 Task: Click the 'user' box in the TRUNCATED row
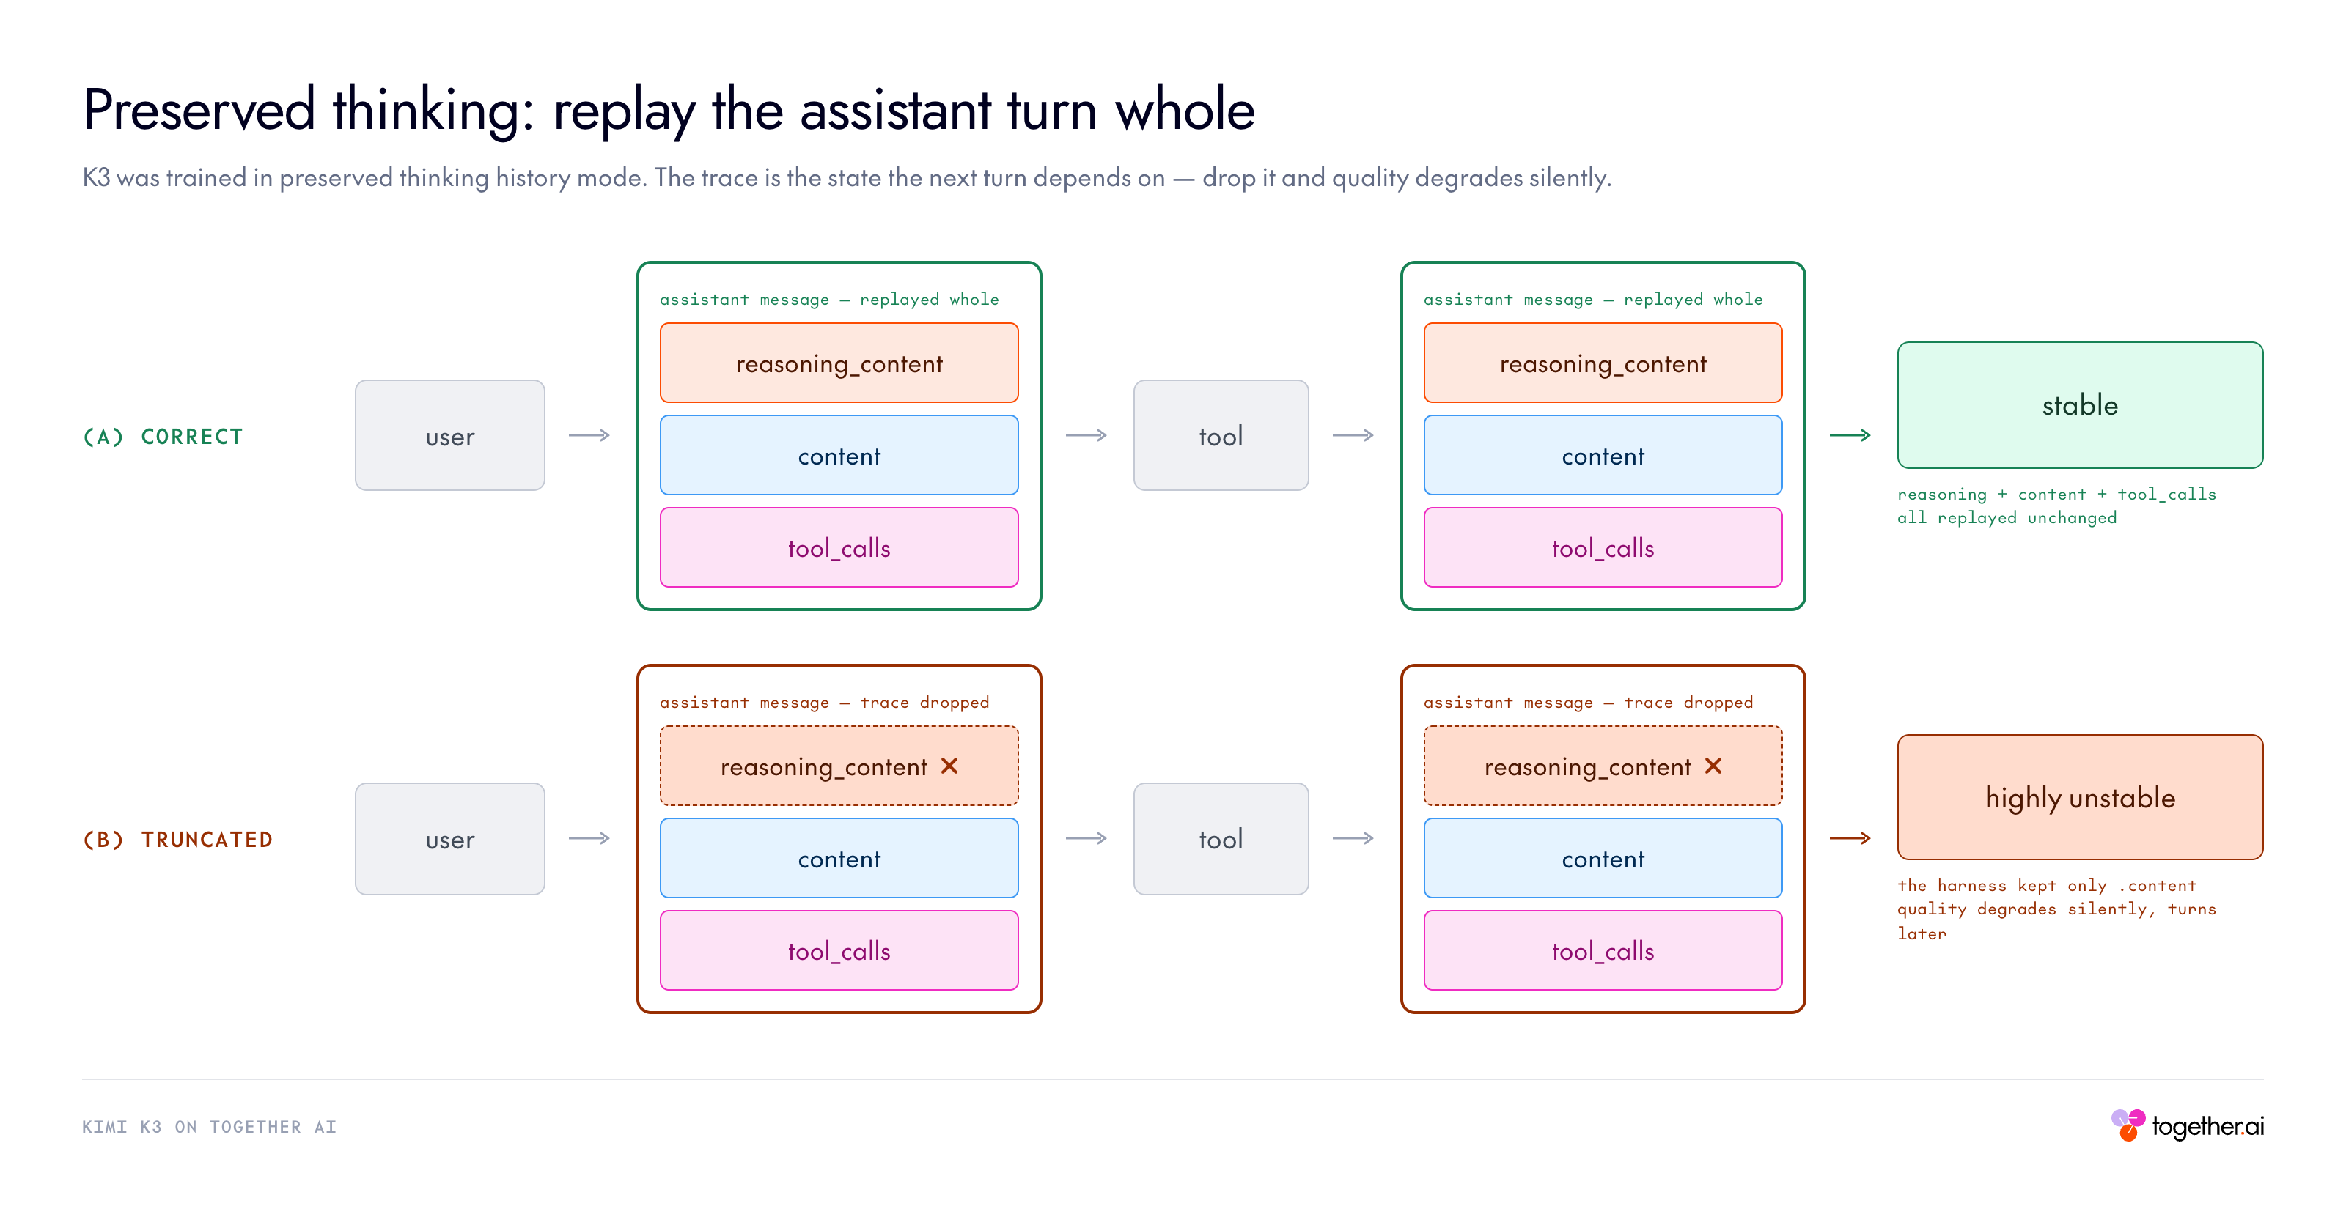pos(450,838)
